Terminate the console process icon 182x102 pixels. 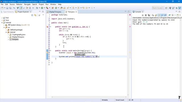coord(143,15)
